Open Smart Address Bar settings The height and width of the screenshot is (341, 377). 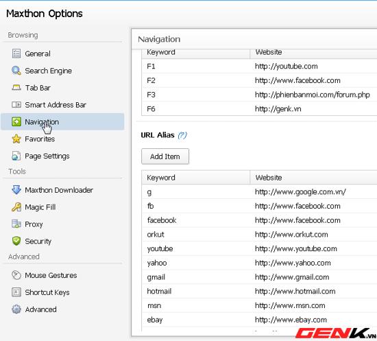(x=56, y=105)
